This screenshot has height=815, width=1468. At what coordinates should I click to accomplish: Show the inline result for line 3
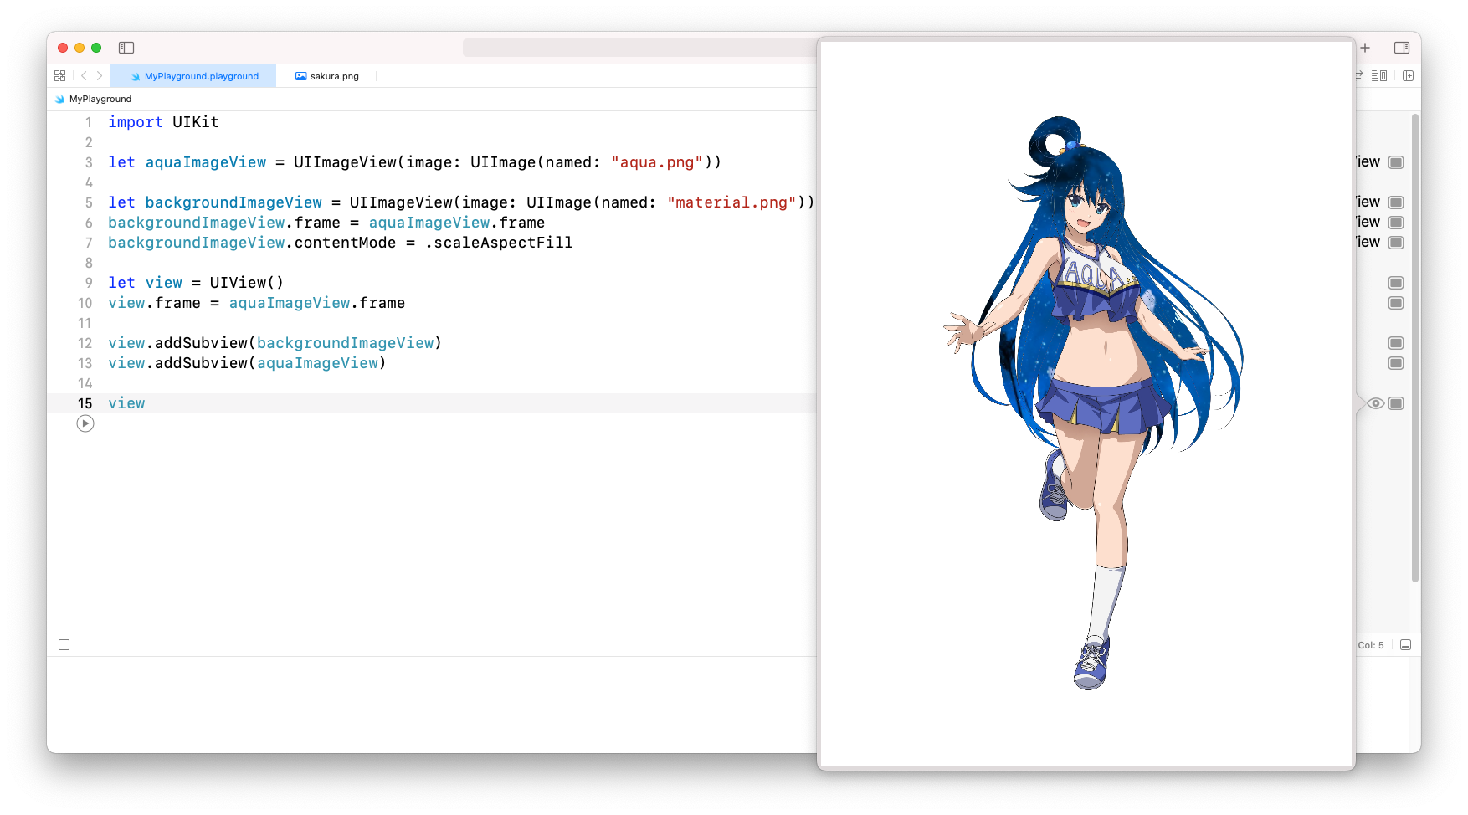tap(1396, 162)
